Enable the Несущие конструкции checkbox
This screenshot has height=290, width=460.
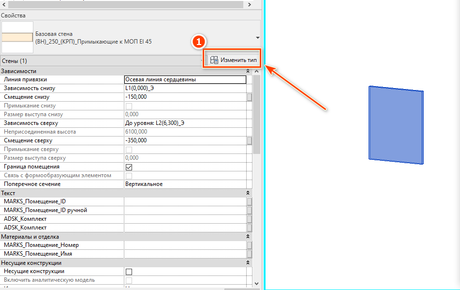[129, 272]
